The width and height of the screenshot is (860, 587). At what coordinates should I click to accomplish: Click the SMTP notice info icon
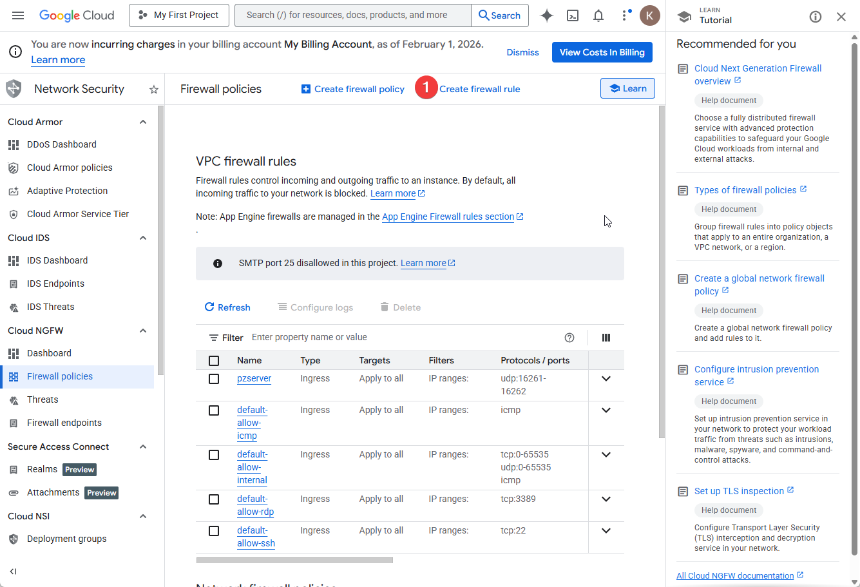click(x=218, y=264)
